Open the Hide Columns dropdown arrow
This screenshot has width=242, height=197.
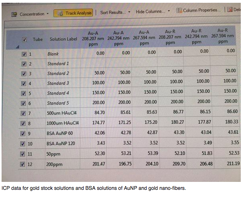169,11
